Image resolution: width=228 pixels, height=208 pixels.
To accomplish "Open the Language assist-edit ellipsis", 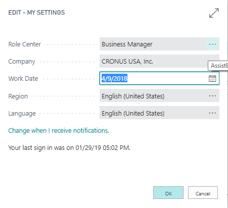I will click(212, 113).
